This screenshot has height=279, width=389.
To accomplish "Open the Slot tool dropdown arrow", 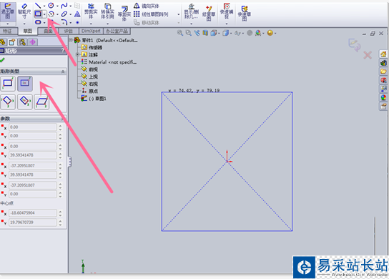I will [44, 23].
